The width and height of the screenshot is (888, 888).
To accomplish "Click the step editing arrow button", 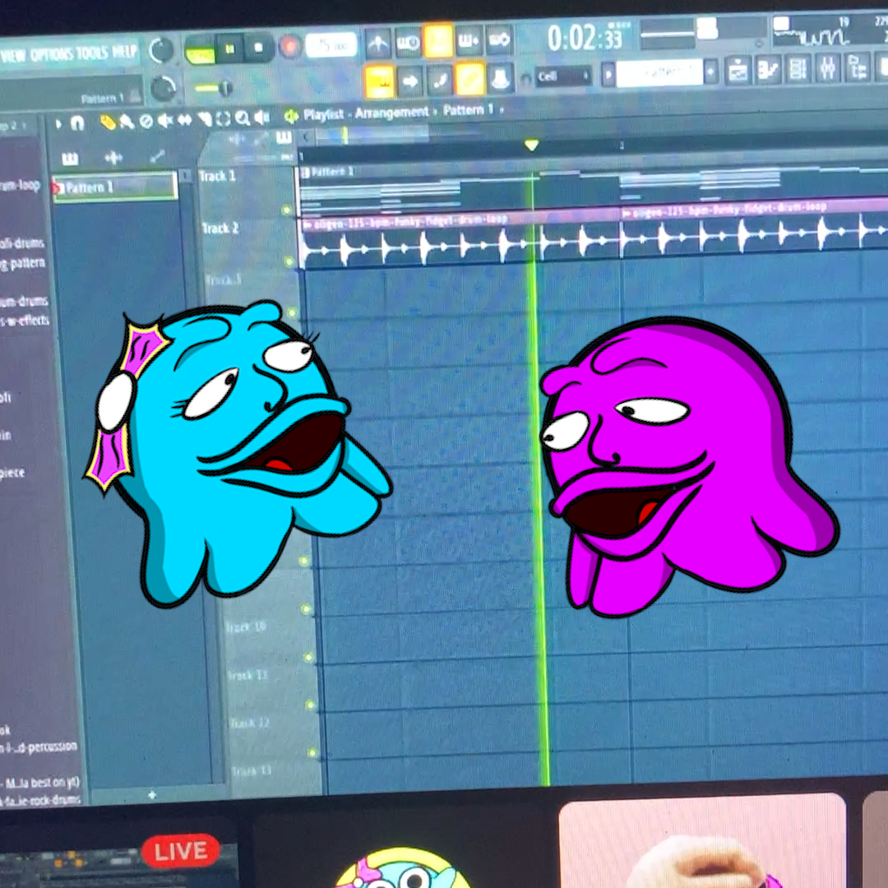I will click(410, 81).
